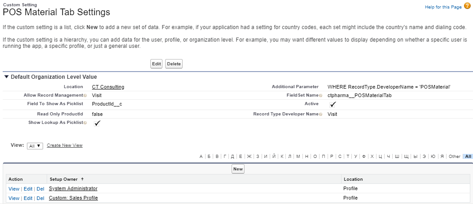This screenshot has width=473, height=204.
Task: Click info icon beside Allow Record Management
Action: coord(85,96)
